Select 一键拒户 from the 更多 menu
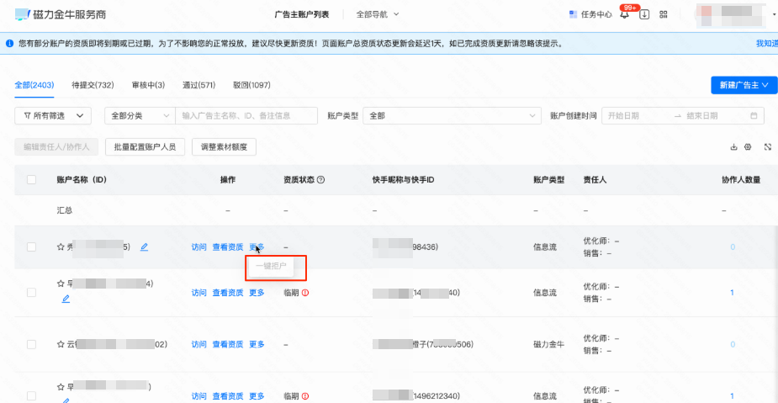The width and height of the screenshot is (778, 403). point(271,266)
